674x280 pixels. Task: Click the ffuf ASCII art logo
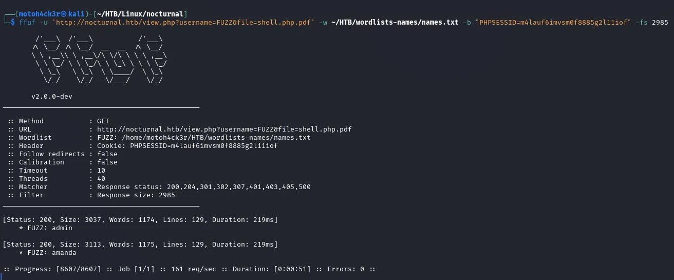click(x=99, y=59)
